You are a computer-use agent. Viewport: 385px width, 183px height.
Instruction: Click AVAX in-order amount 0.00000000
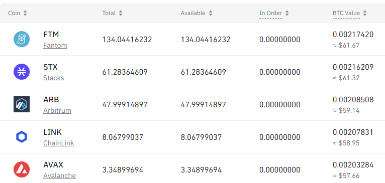pyautogui.click(x=280, y=170)
